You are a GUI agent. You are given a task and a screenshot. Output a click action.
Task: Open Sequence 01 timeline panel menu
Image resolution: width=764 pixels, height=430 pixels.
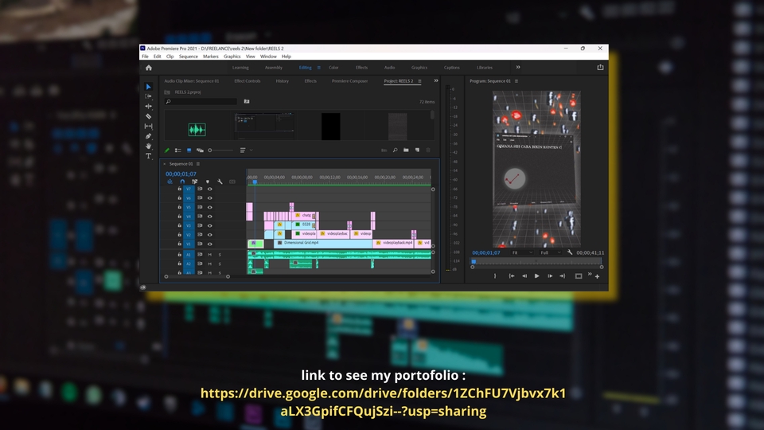(x=198, y=164)
